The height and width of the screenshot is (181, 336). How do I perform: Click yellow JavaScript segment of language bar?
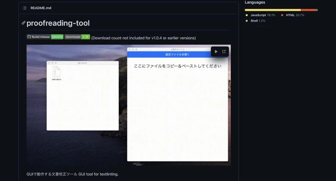pyautogui.click(x=273, y=10)
